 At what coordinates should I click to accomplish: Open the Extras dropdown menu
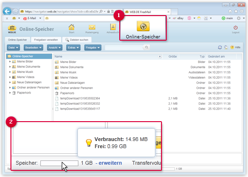(x=73, y=48)
